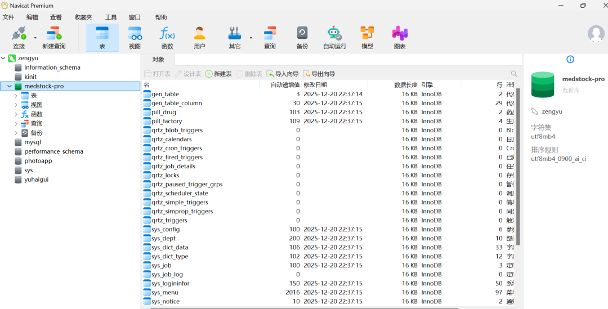
Task: Select the sys database
Action: tap(29, 170)
